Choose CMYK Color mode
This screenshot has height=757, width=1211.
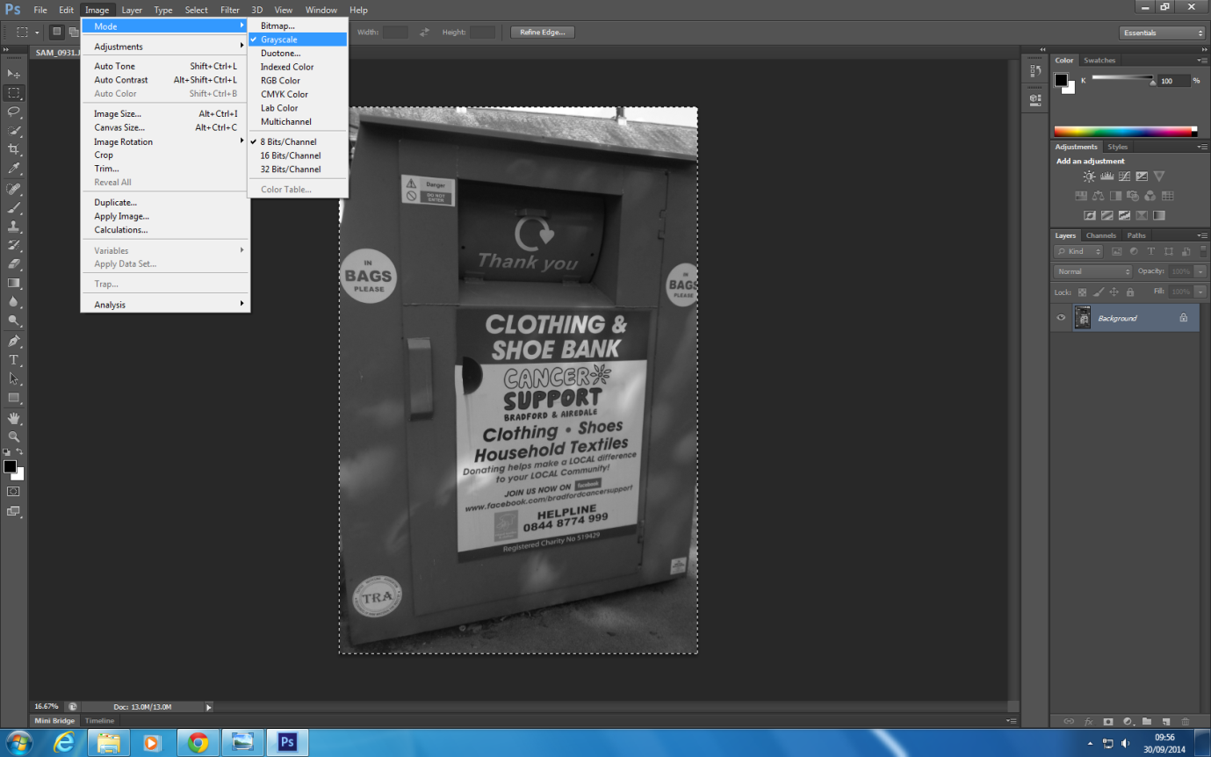tap(298, 94)
